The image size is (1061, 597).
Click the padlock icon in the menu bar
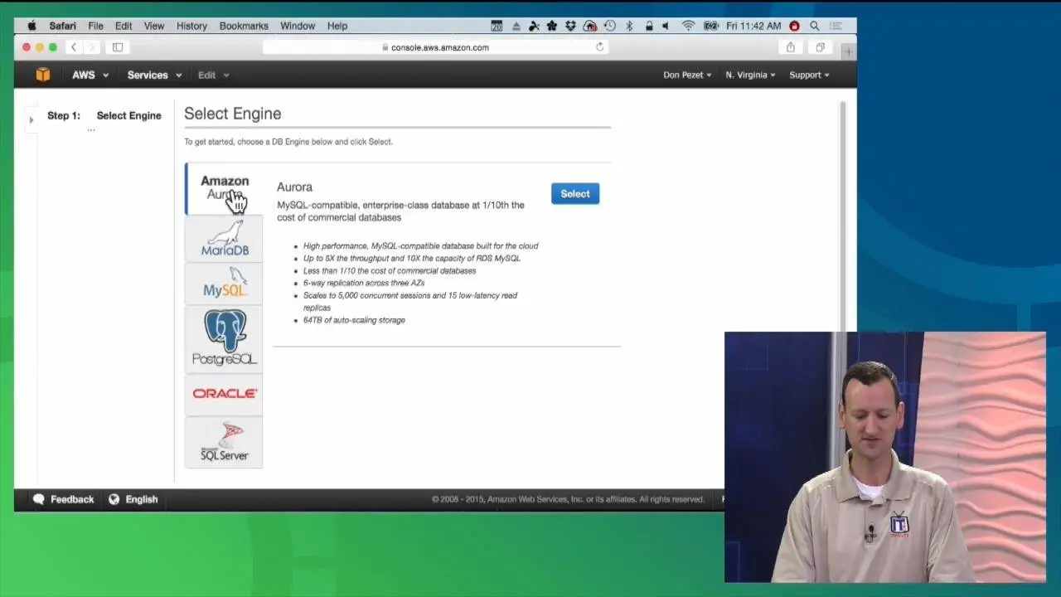[648, 26]
